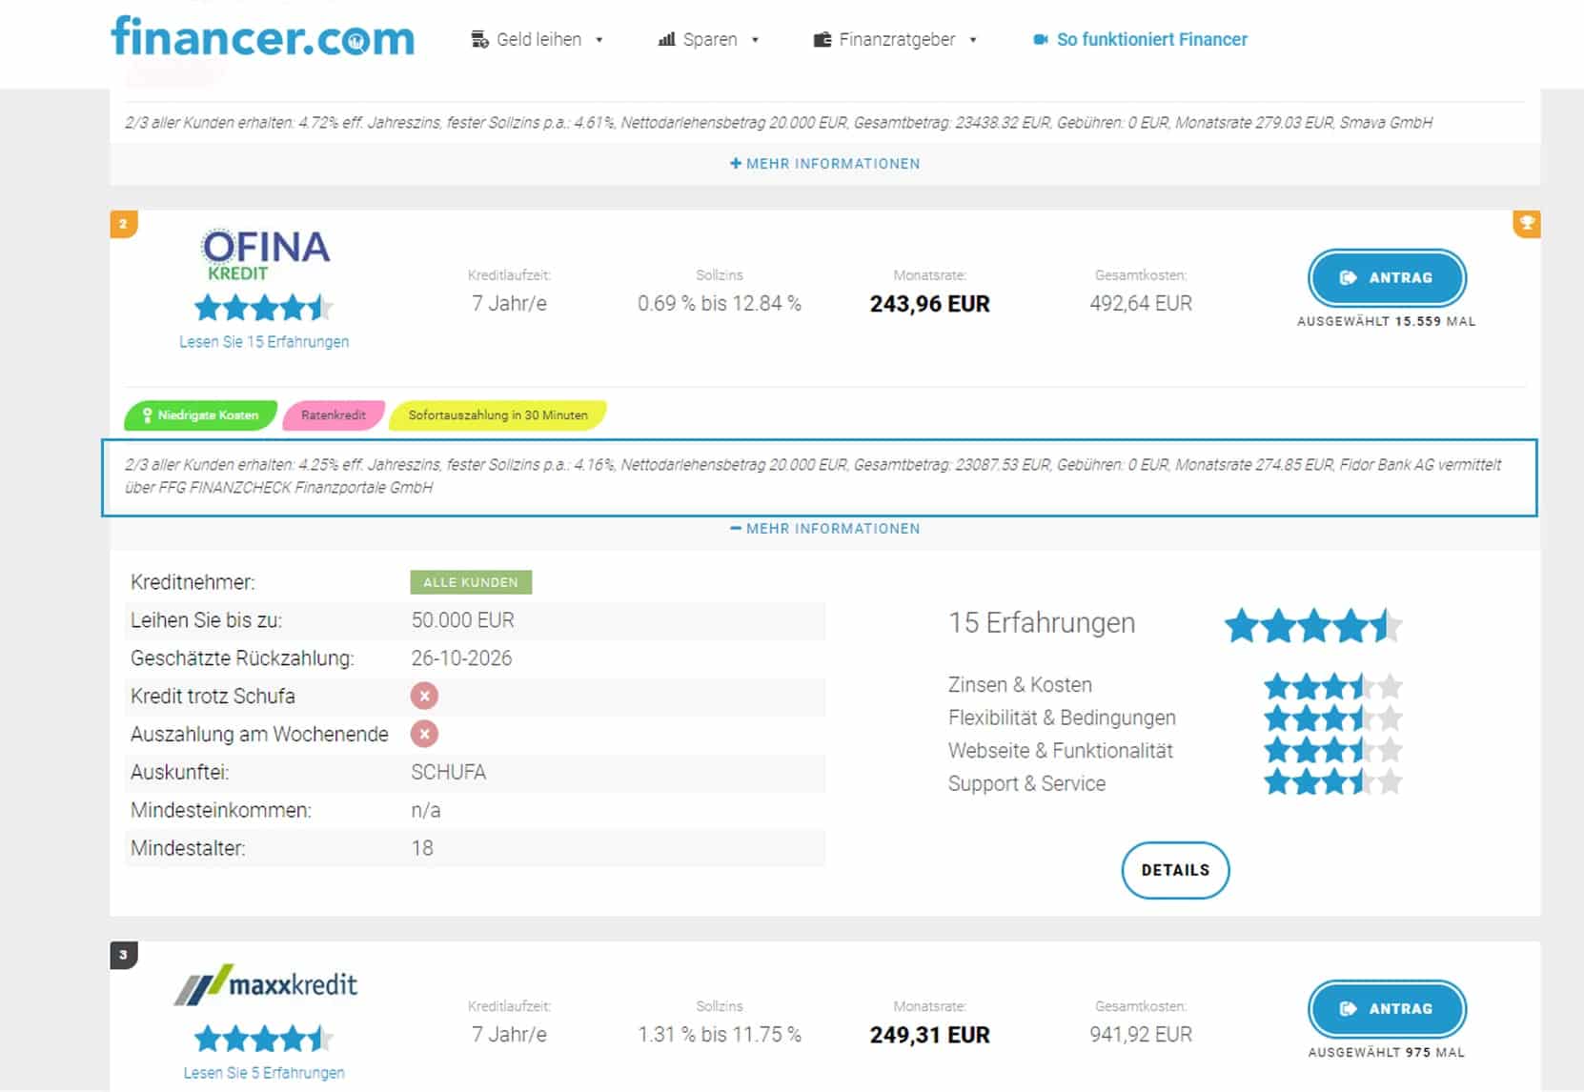Image resolution: width=1584 pixels, height=1092 pixels.
Task: Open the Finanzratgeber dropdown menu
Action: tap(896, 39)
